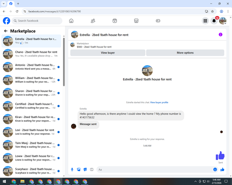Screen dimensions: 232x185
Task: Open the View buyer profile link
Action: click(159, 102)
